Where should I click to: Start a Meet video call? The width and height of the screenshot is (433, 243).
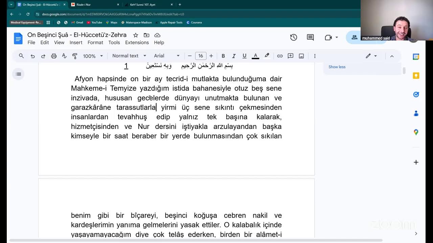pos(328,37)
